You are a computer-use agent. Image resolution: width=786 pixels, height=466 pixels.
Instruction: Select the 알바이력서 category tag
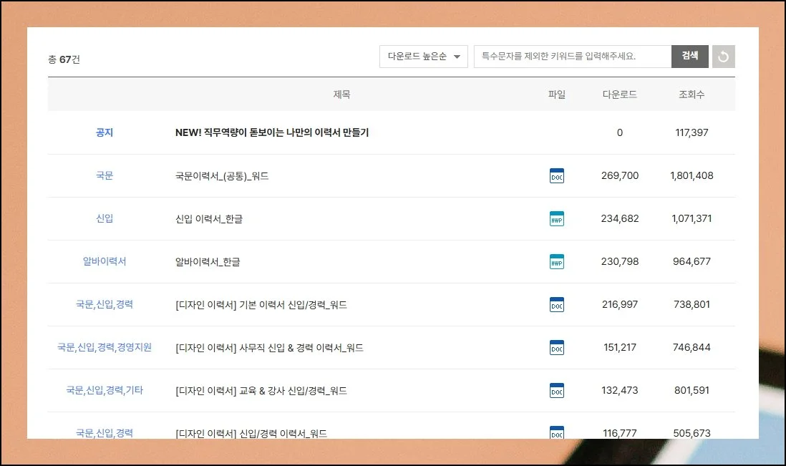[105, 261]
